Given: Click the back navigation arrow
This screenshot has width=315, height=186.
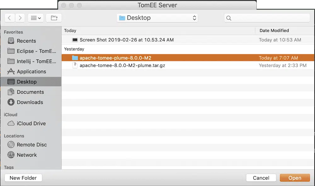Looking at the screenshot, I should (9, 18).
